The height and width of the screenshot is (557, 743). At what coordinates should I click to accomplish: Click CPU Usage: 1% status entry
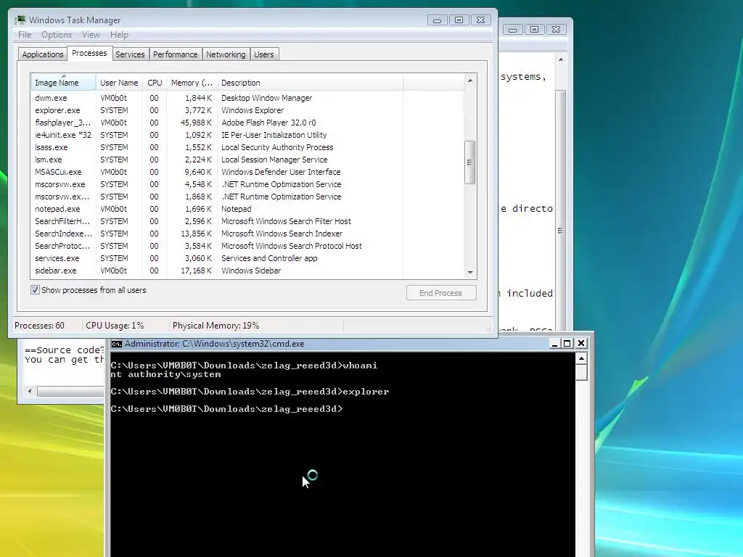(115, 326)
